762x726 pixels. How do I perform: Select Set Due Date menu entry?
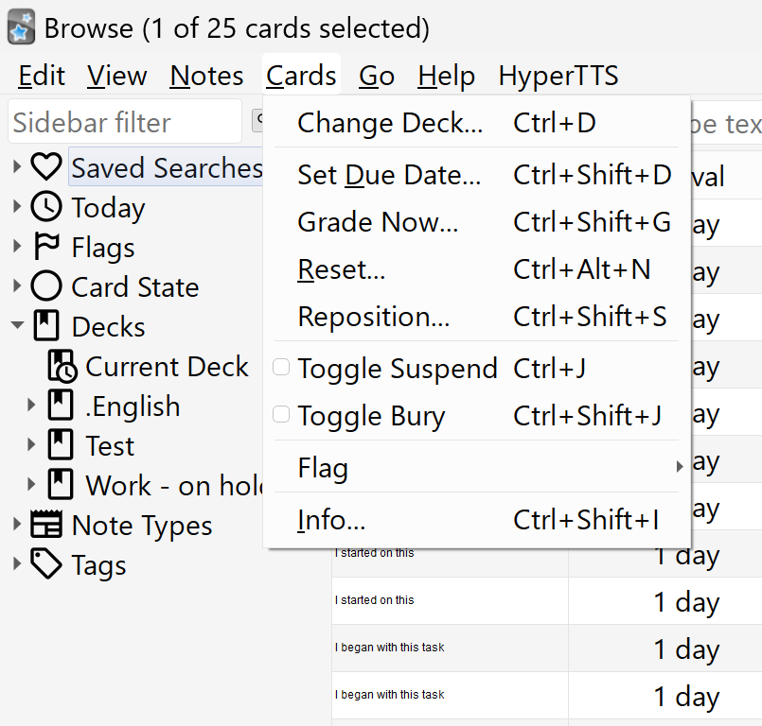(389, 175)
